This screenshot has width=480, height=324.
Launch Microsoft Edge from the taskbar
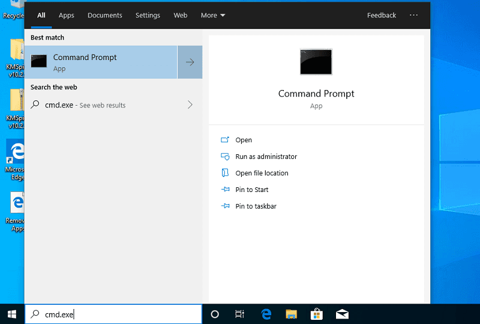[266, 314]
